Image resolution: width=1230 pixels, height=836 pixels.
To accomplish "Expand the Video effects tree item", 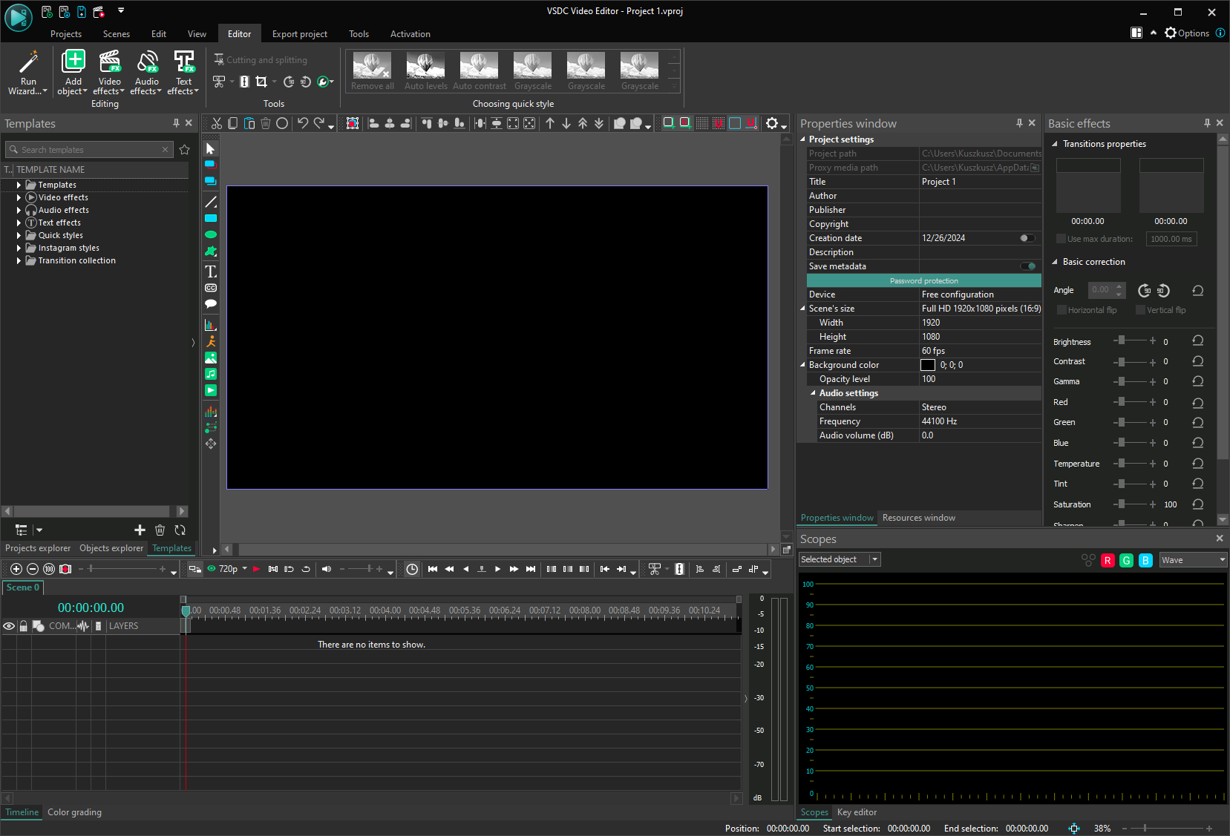I will click(19, 197).
